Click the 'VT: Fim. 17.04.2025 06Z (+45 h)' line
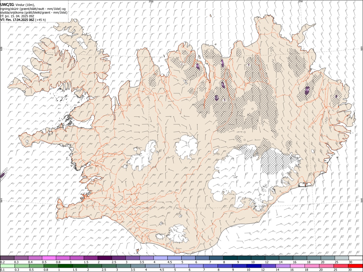This screenshot has height=272, width=363. 23,20
